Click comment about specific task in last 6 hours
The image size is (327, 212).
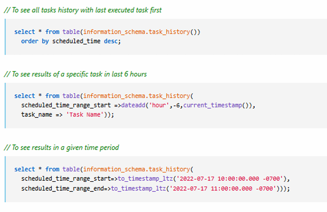[75, 73]
